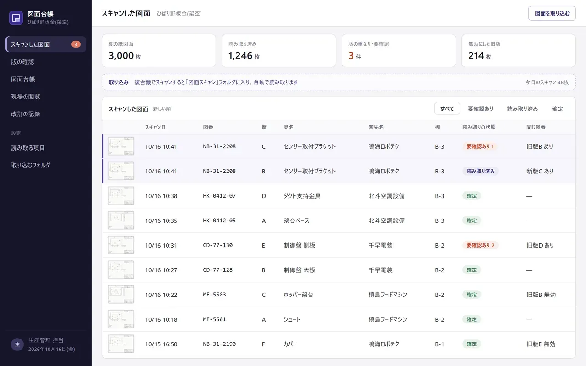Select the すべて filter tab
Image resolution: width=586 pixels, height=366 pixels.
tap(447, 109)
